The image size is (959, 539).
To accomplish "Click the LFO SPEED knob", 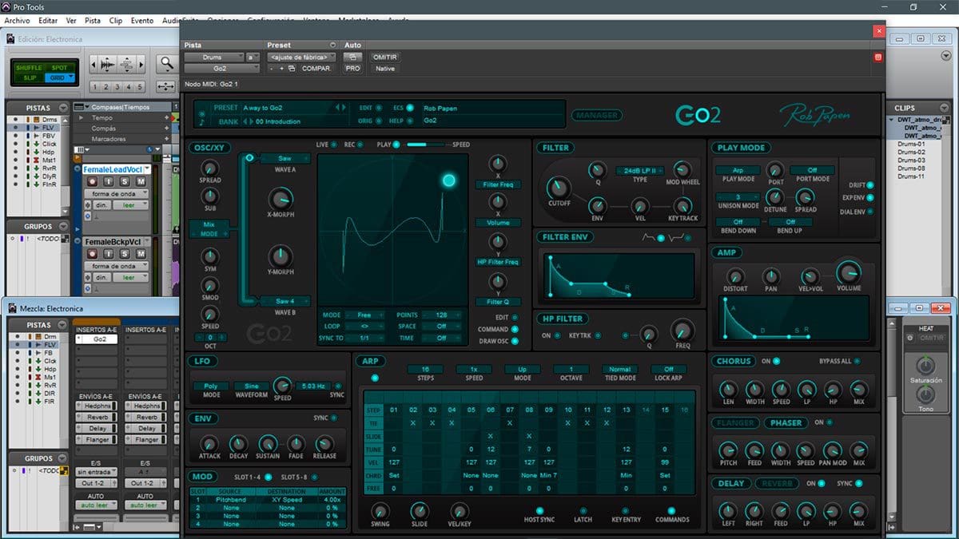I will coord(282,385).
